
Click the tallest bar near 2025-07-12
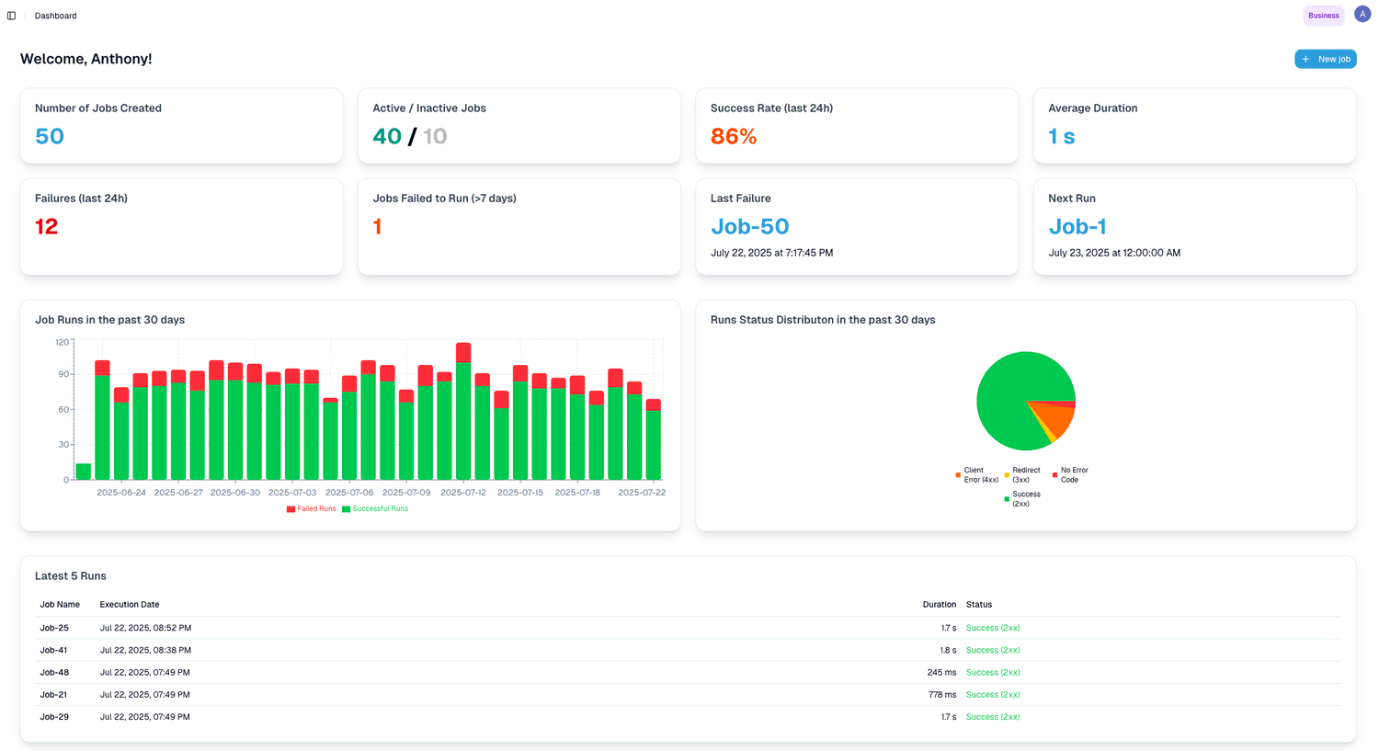click(463, 411)
